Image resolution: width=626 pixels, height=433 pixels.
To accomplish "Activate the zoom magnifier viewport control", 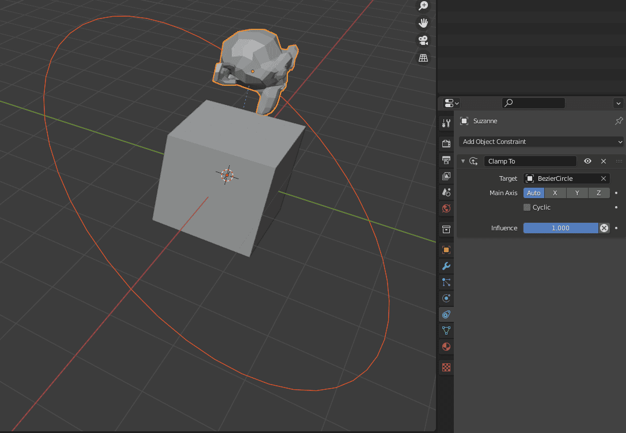I will (423, 6).
